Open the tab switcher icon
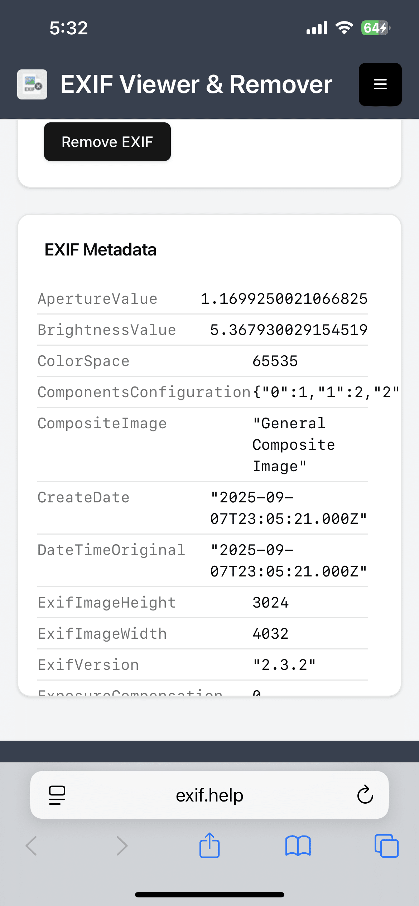Image resolution: width=419 pixels, height=906 pixels. point(387,846)
